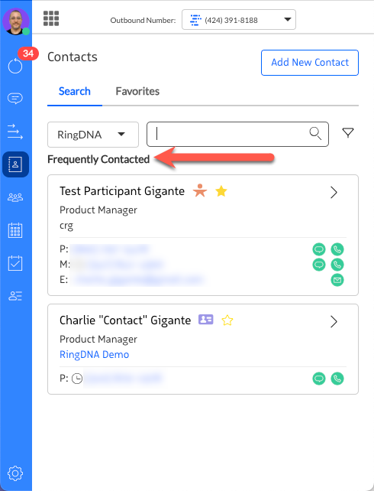The height and width of the screenshot is (491, 374).
Task: Open the Messages sidebar icon
Action: tap(15, 99)
